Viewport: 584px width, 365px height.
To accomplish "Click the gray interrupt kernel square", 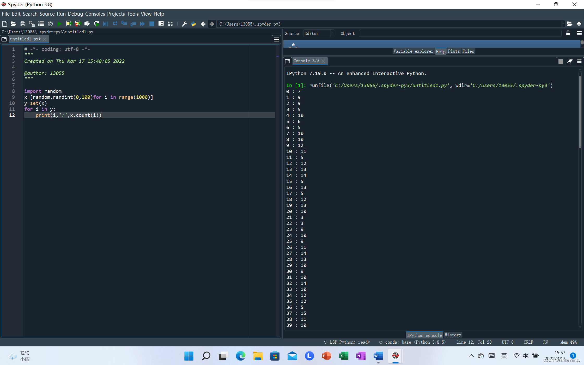I will (x=561, y=61).
